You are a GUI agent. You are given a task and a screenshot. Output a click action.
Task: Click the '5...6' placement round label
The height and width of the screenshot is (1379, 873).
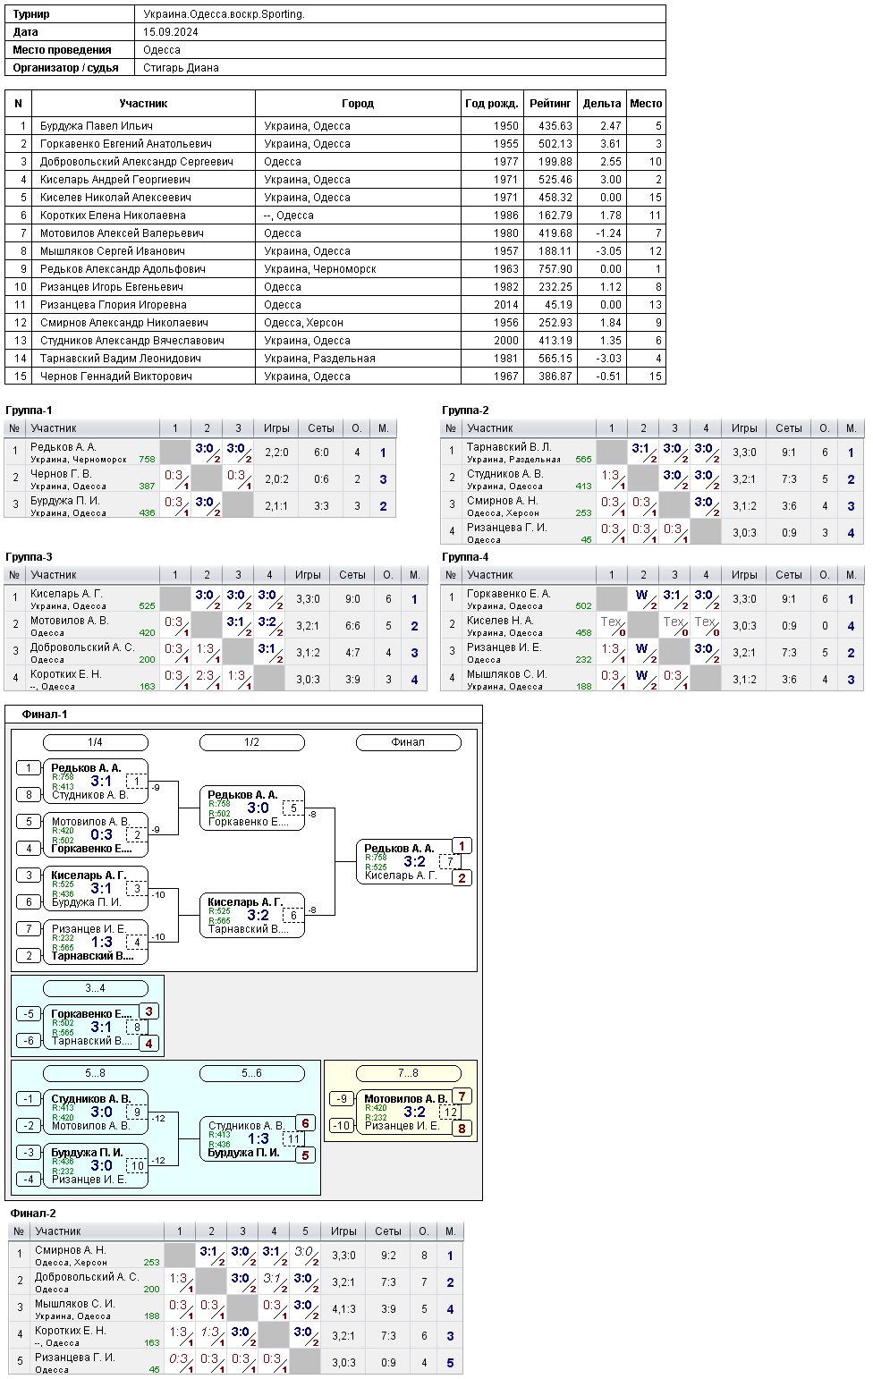[x=251, y=1073]
